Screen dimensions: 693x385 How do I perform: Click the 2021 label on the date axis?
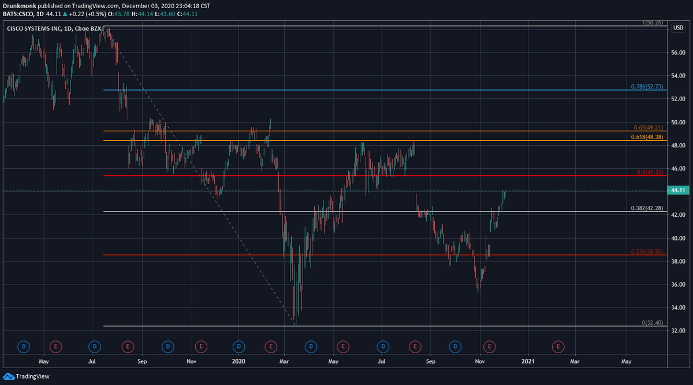tap(529, 361)
